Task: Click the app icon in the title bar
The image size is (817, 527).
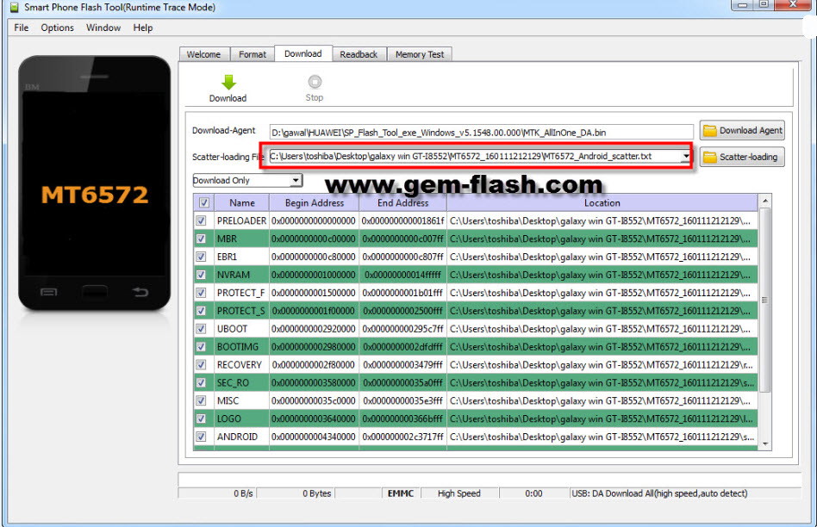Action: (x=15, y=7)
